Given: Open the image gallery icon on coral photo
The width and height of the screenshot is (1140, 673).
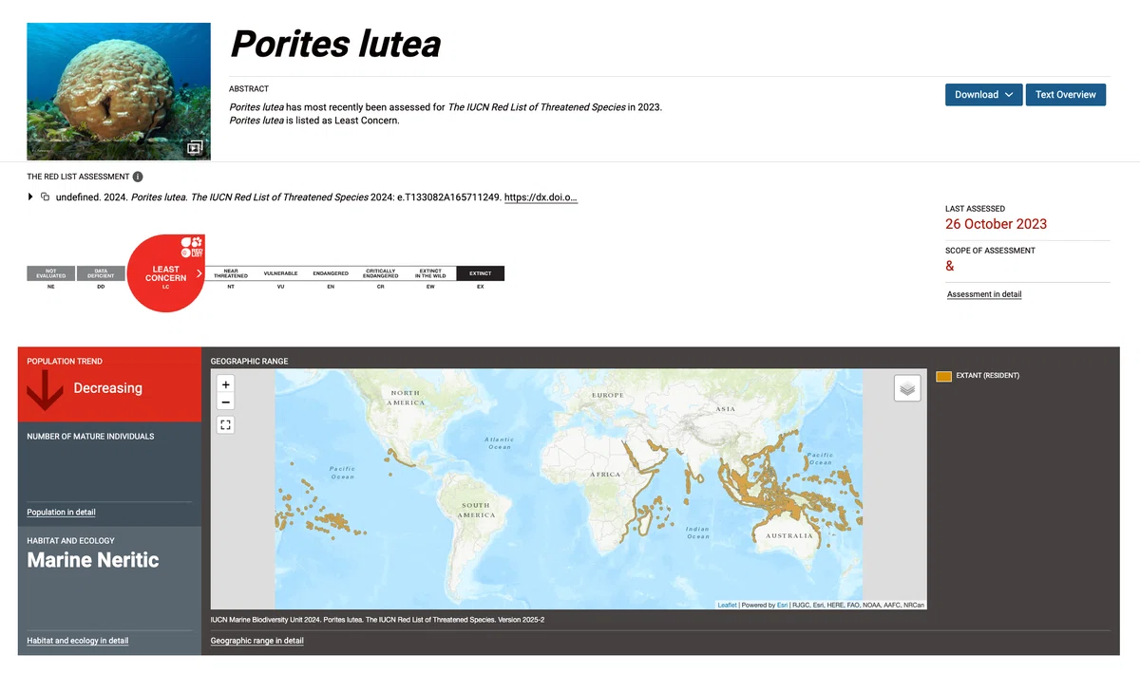Looking at the screenshot, I should pos(195,147).
